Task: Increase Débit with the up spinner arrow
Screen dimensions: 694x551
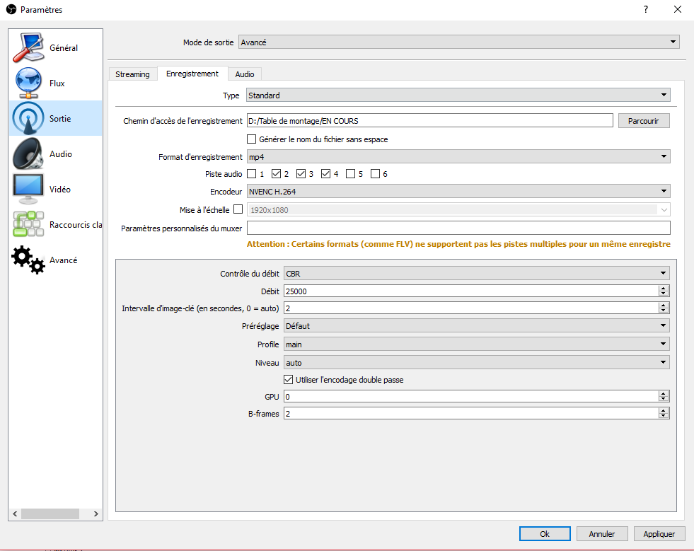Action: pyautogui.click(x=664, y=288)
